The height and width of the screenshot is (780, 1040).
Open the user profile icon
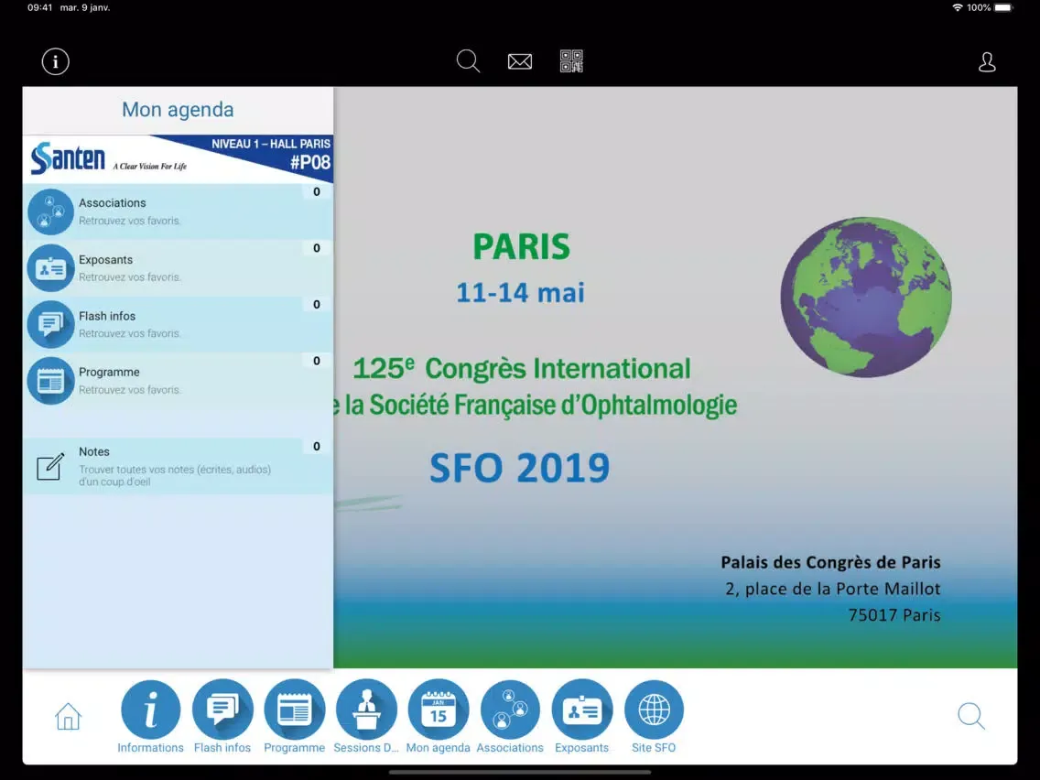(x=987, y=62)
